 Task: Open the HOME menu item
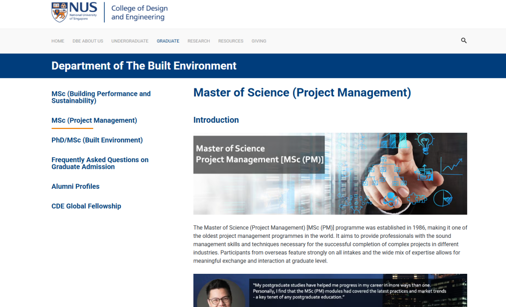point(58,41)
